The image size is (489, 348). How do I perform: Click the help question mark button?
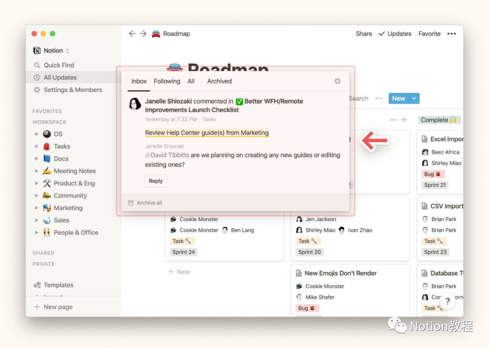pos(447,301)
